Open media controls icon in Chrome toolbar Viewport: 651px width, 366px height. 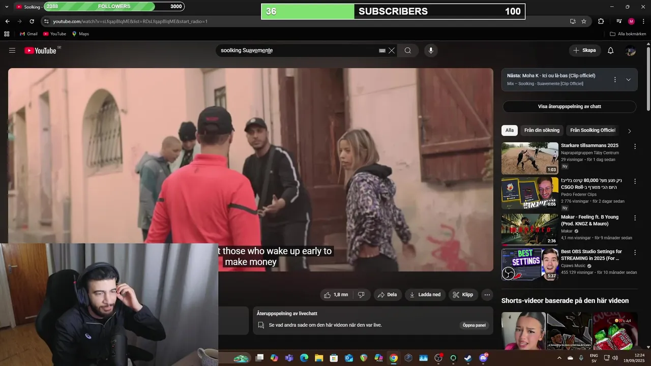[619, 21]
